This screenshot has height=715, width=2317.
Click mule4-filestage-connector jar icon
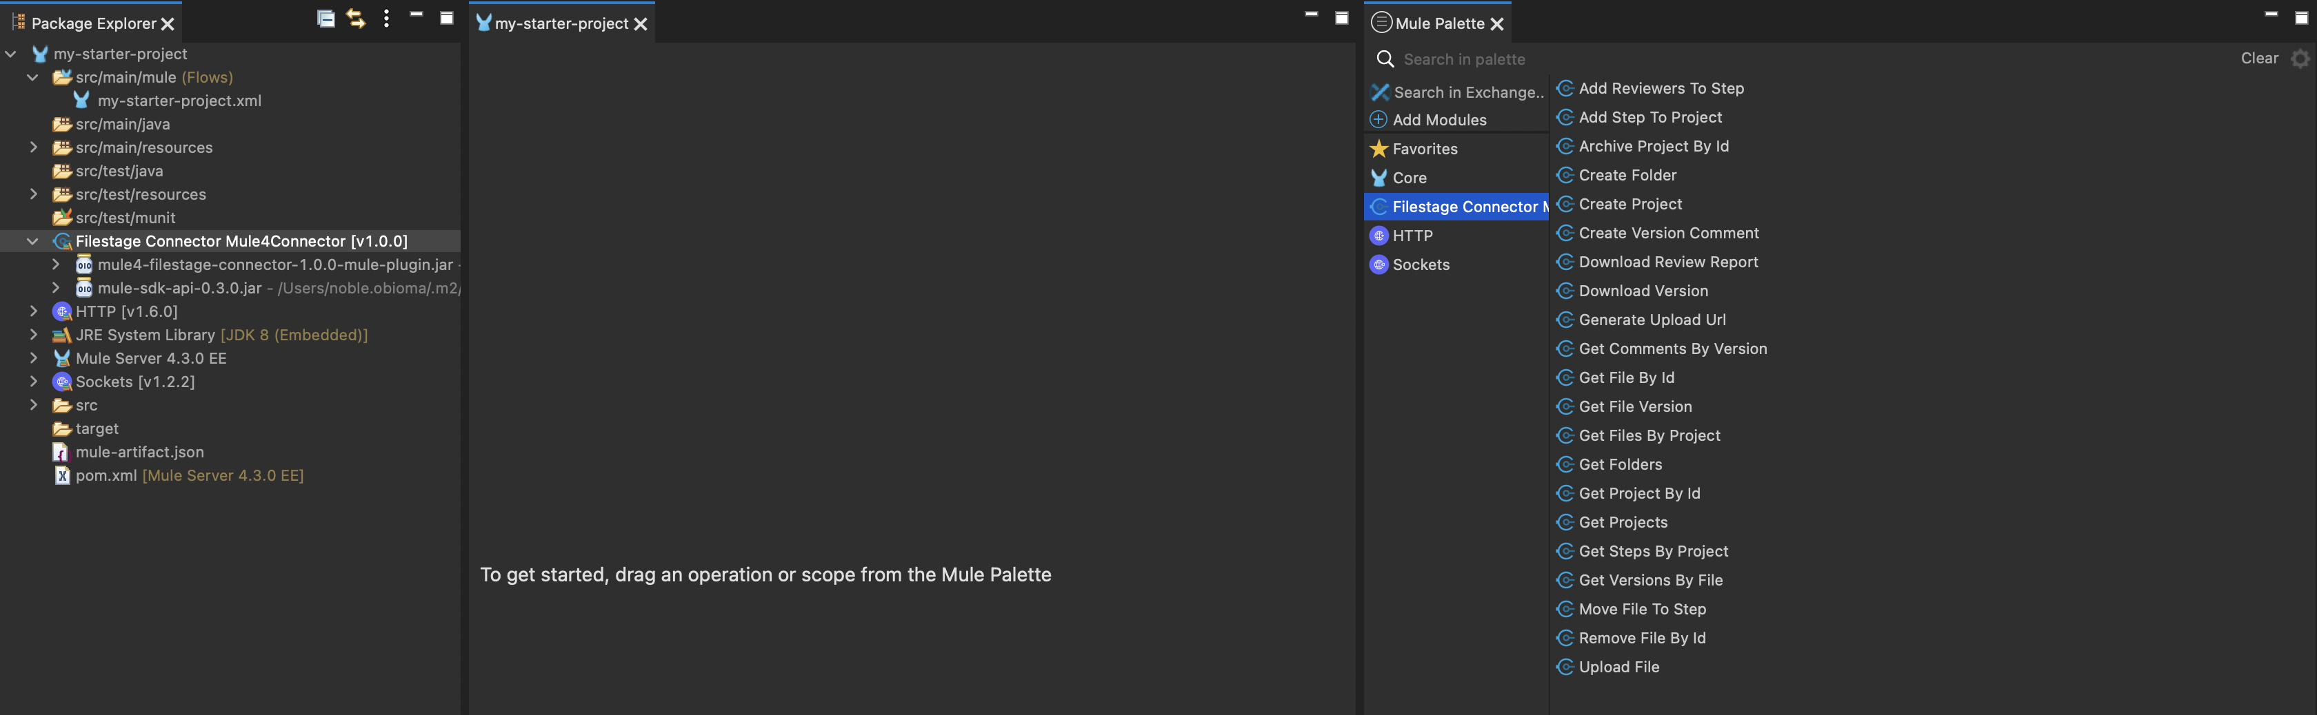coord(83,264)
